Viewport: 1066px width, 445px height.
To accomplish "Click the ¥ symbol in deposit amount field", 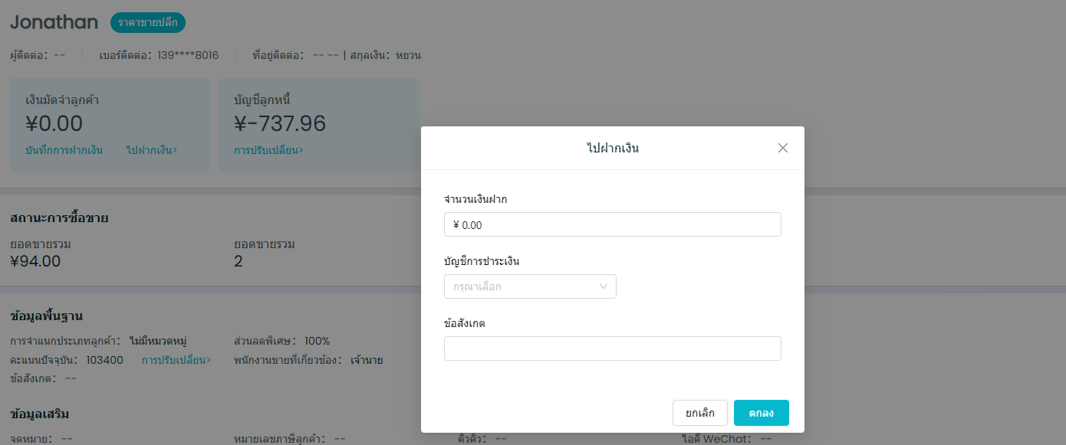I will pos(456,225).
